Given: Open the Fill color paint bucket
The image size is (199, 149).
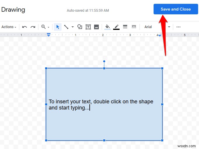Looking at the screenshot, I should click(108, 27).
